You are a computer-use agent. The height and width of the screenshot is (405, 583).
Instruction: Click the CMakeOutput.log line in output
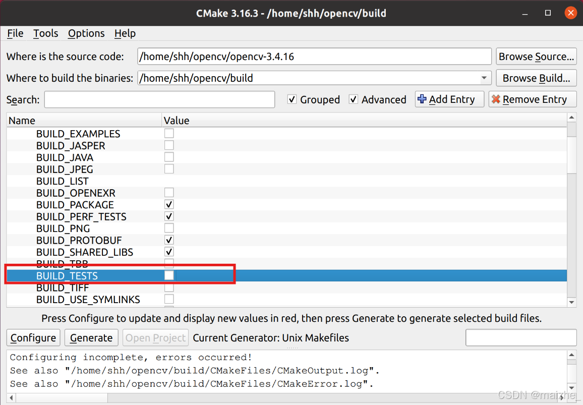pyautogui.click(x=195, y=371)
